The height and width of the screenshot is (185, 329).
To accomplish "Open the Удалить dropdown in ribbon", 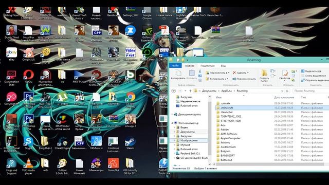I will [x=241, y=73].
